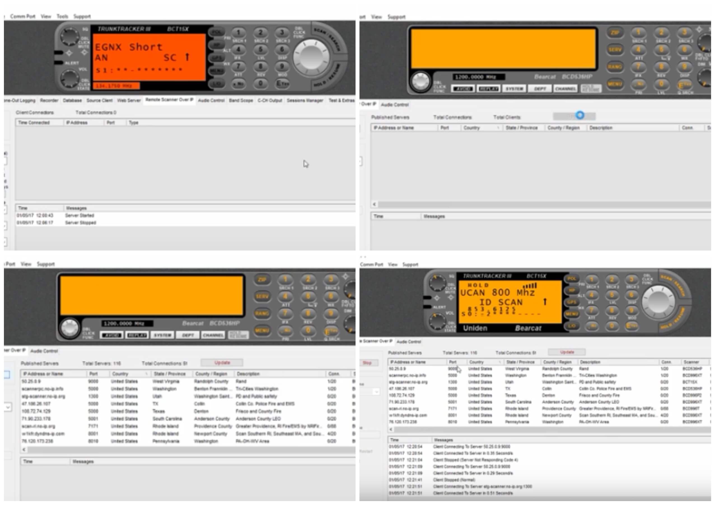The width and height of the screenshot is (715, 505).
Task: Open the Source Client tab
Action: (99, 100)
